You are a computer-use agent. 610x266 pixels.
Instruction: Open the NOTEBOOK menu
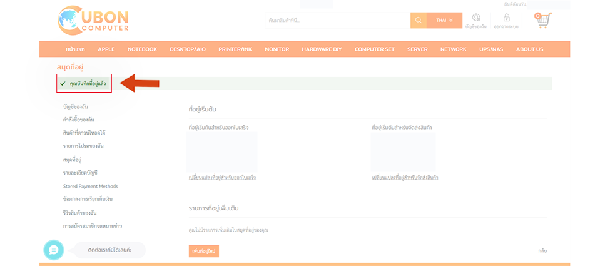(142, 49)
